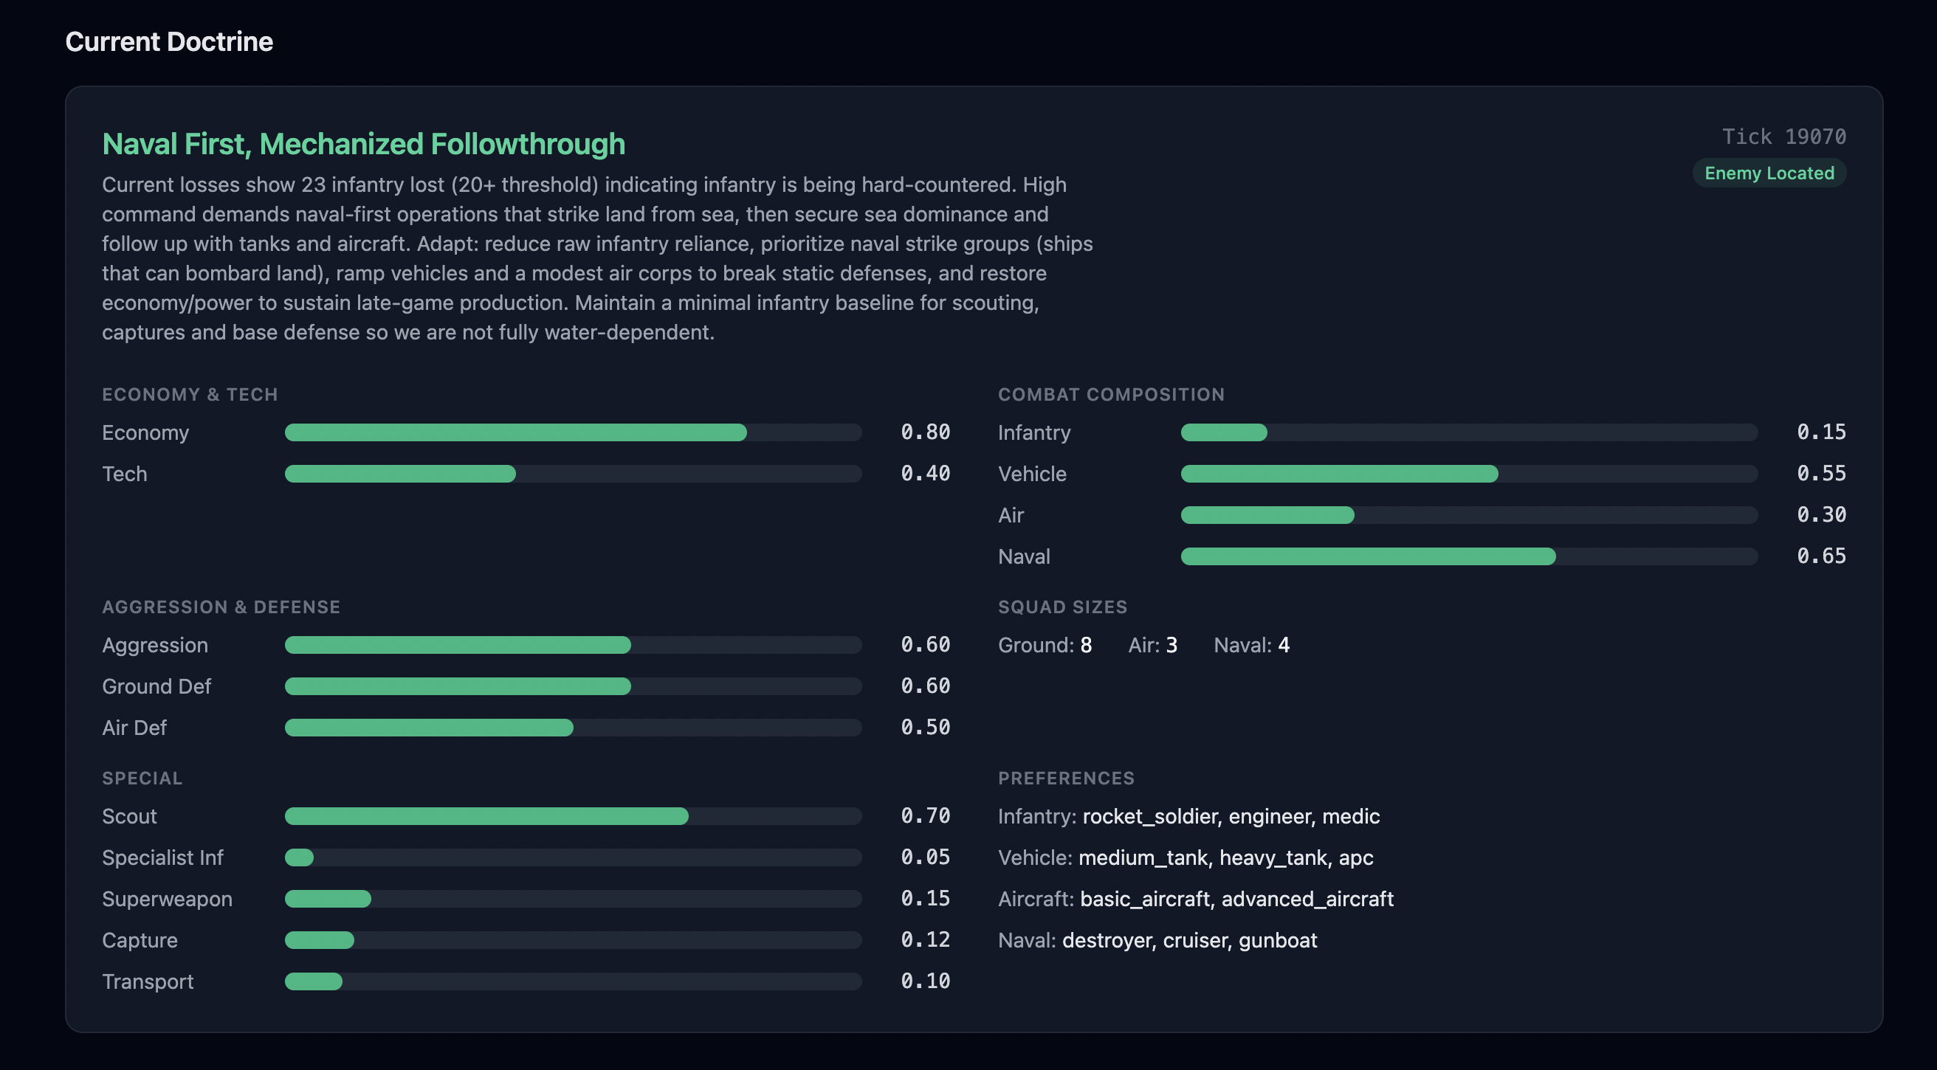Click the Enemy Located status badge
The height and width of the screenshot is (1070, 1937).
click(1769, 173)
